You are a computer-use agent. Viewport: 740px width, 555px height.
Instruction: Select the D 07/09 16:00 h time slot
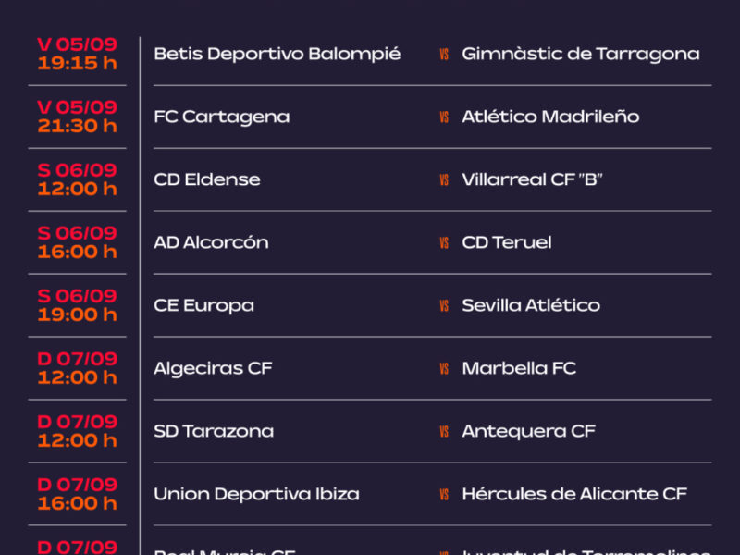(x=78, y=494)
